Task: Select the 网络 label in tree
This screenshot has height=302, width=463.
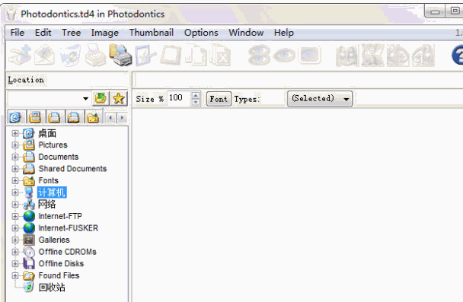Action: pos(47,204)
